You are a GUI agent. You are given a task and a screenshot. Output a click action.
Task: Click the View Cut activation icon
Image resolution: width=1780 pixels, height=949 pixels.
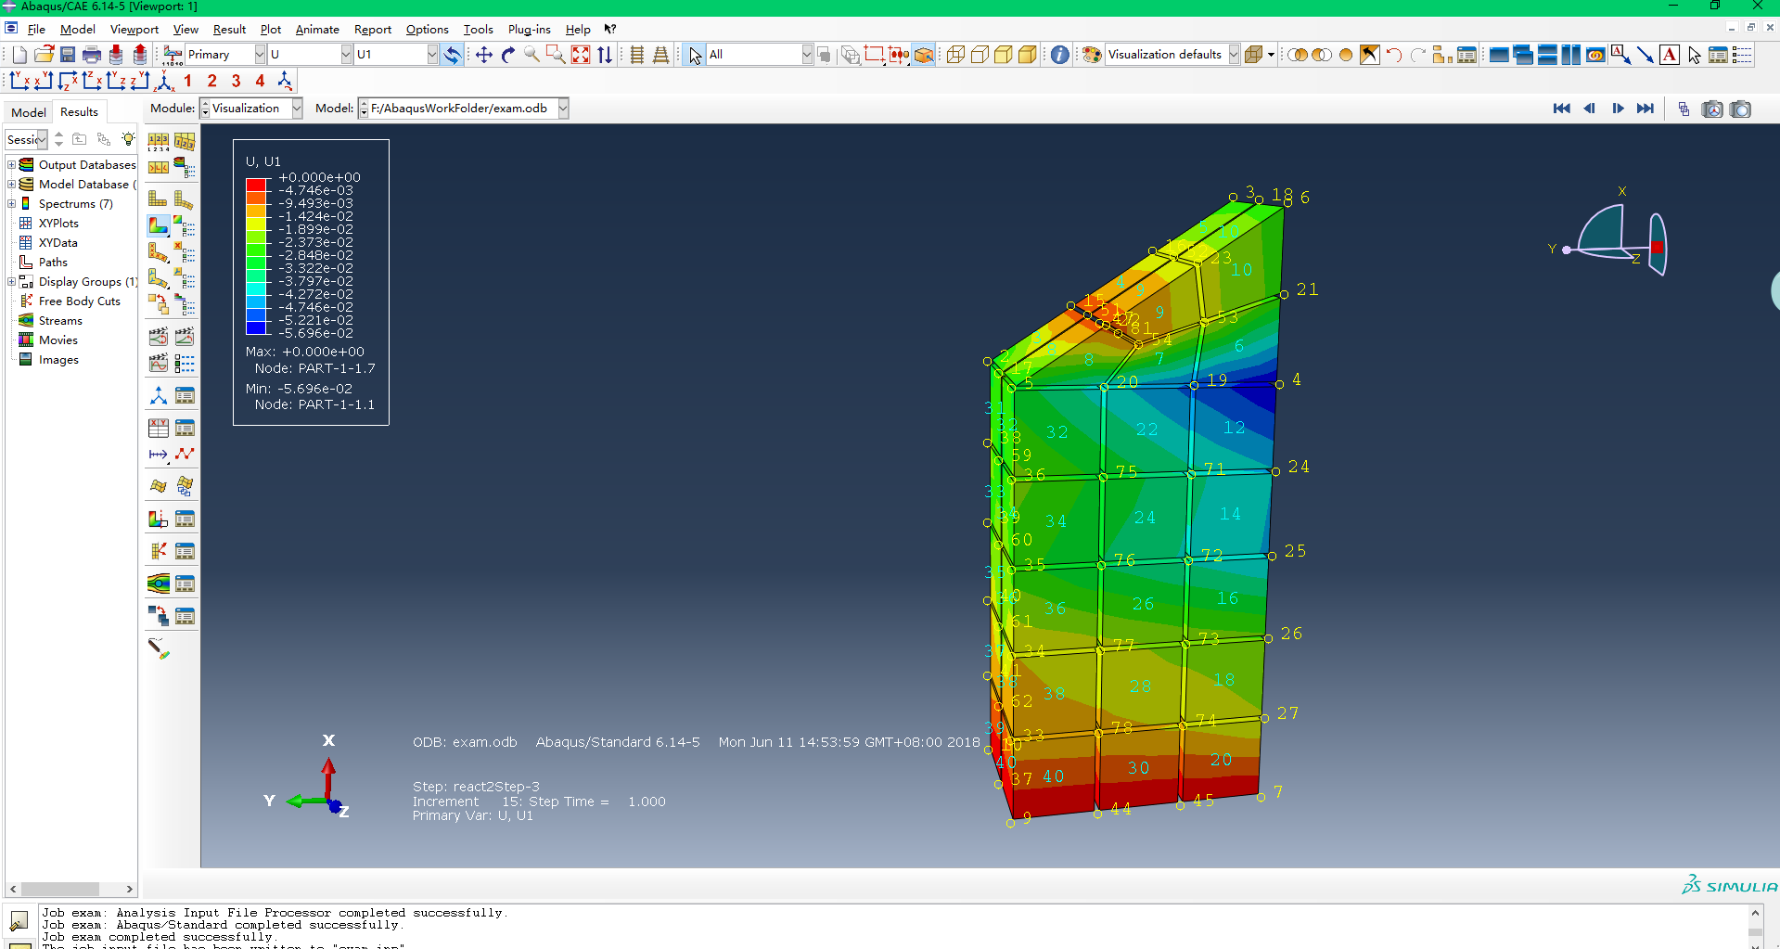point(159,519)
